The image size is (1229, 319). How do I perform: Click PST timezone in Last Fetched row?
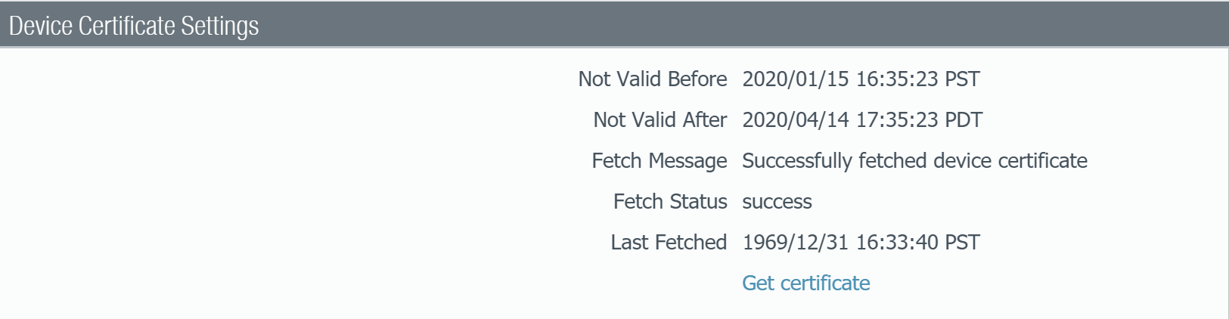pyautogui.click(x=962, y=243)
